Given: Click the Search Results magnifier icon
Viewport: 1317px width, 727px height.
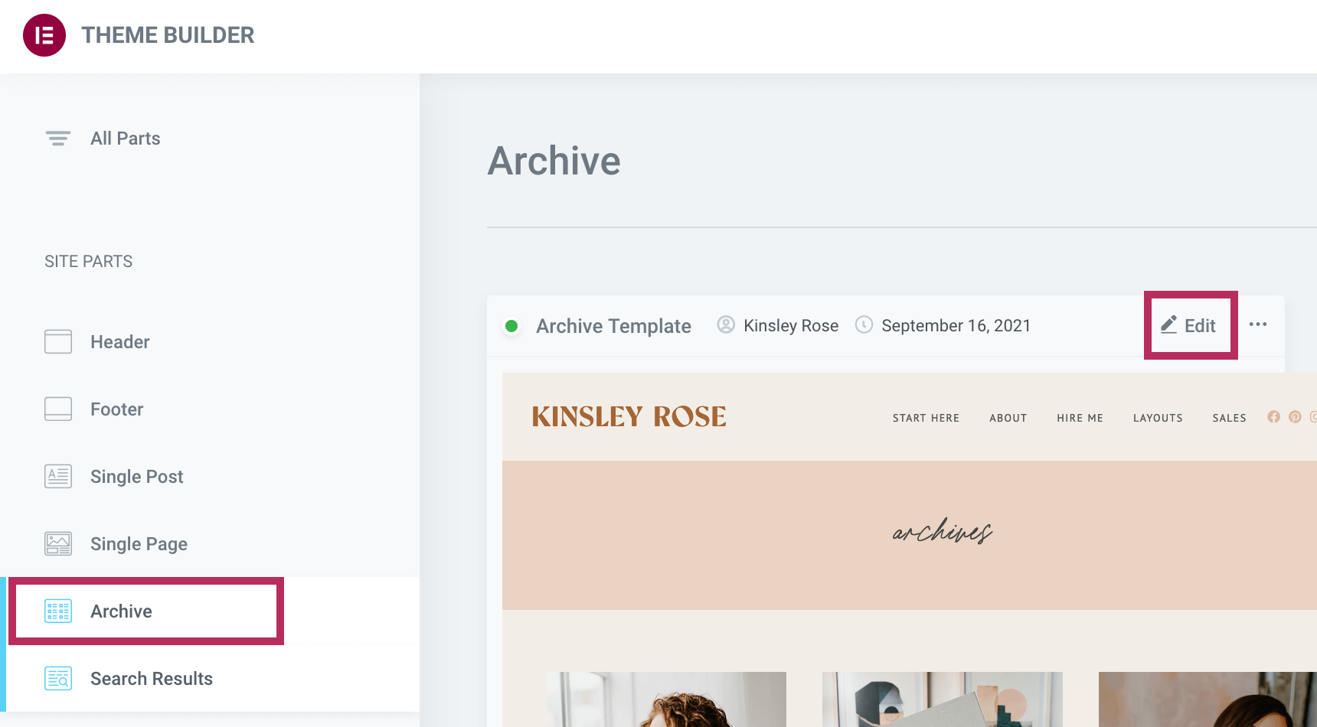Looking at the screenshot, I should pos(57,679).
